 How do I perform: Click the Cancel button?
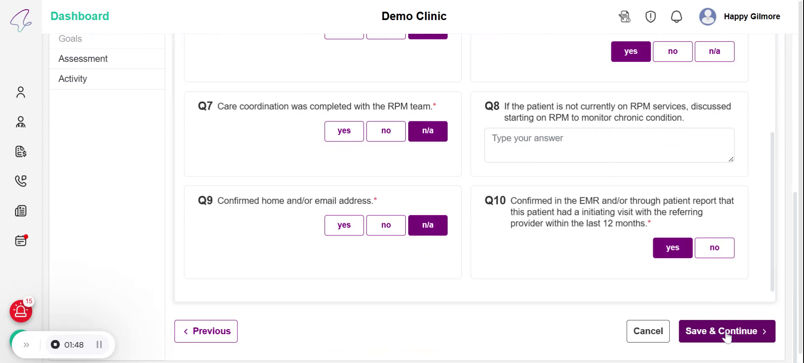648,331
